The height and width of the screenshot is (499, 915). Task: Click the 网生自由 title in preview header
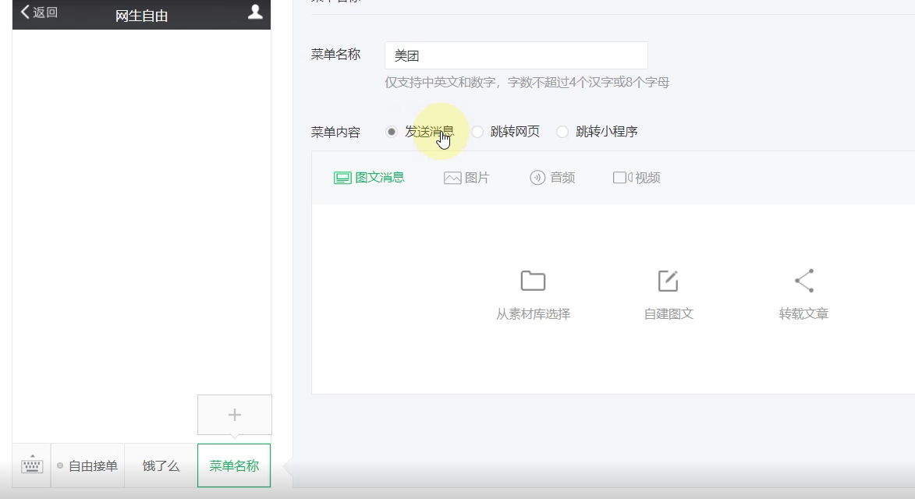pos(141,16)
